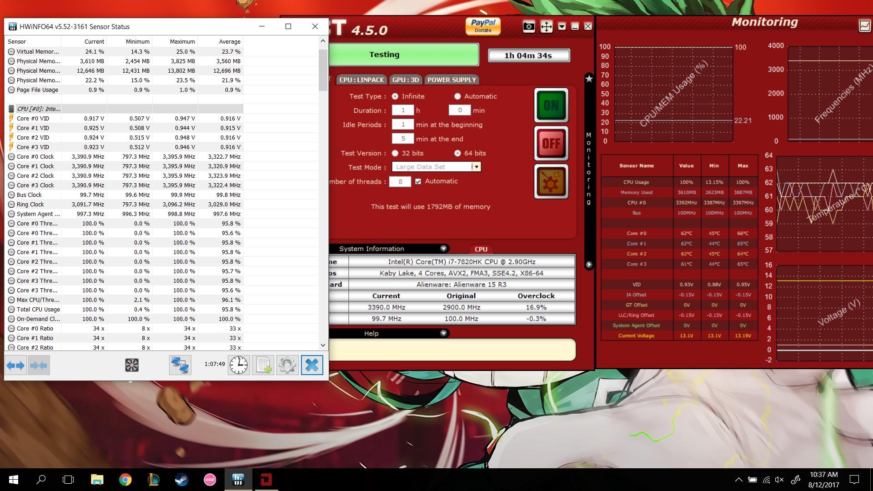Click HWiNFO shrink columns arrows button
Viewport: 873px width, 491px height.
pos(39,365)
